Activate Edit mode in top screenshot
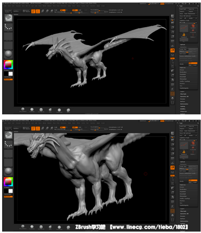This screenshot has height=233, width=201. (33, 11)
